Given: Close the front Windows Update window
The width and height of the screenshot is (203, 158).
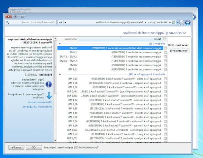Looking at the screenshot, I should click(8, 17).
